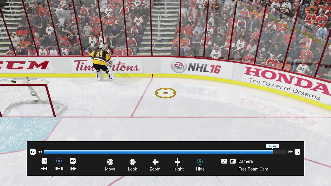
Task: Click the fast-forward arrows beside the timeline's R2 badge
Action: coord(290,152)
